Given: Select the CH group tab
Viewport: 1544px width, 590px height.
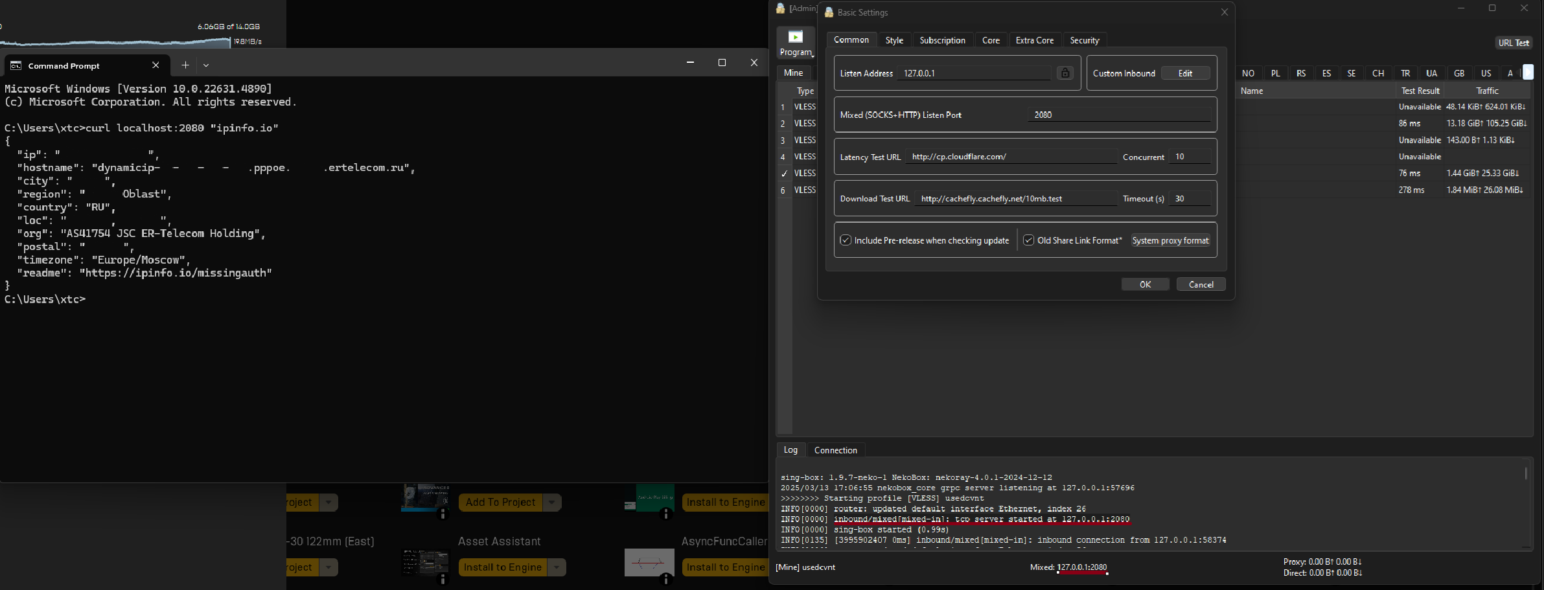Looking at the screenshot, I should pyautogui.click(x=1378, y=73).
